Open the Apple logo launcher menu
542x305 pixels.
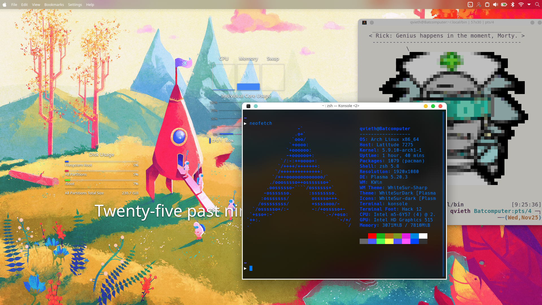5,5
